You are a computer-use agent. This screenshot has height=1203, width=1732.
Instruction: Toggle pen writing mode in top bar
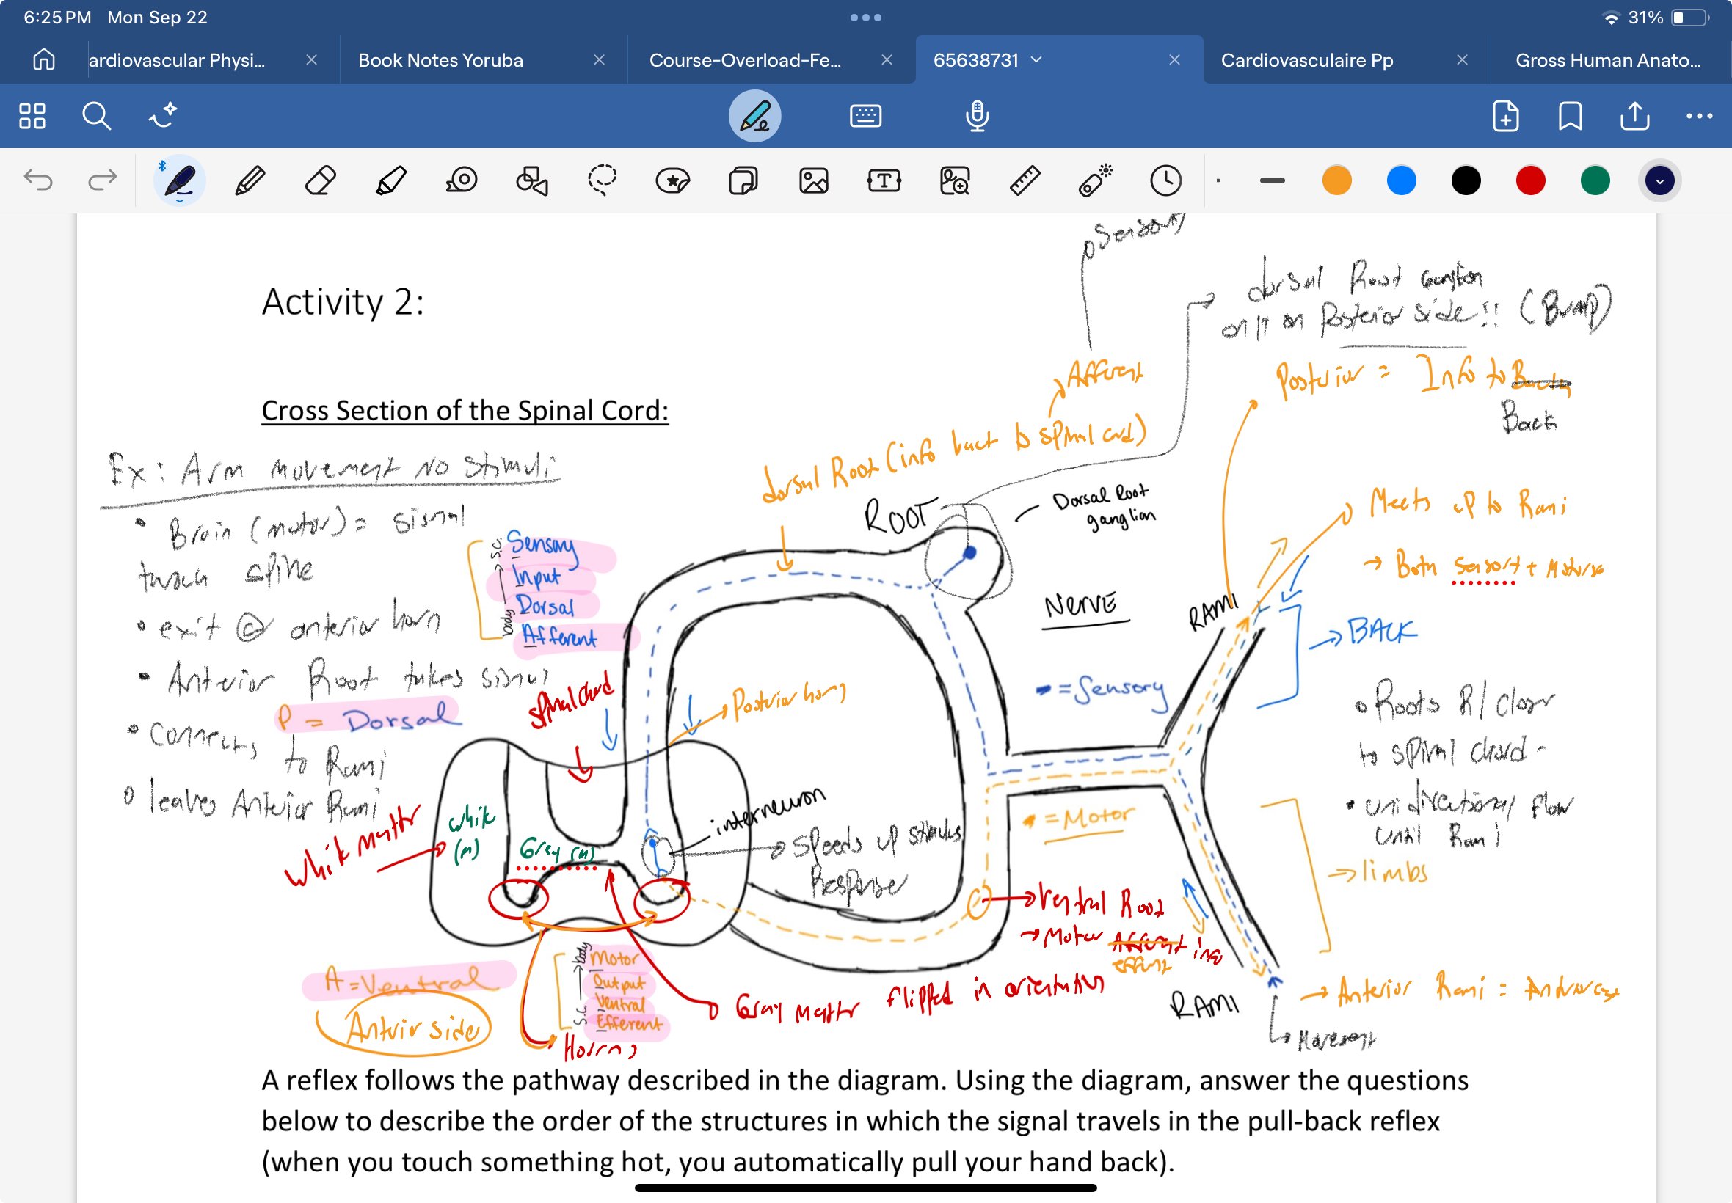754,116
